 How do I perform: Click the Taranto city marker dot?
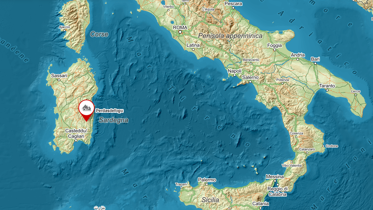327,90
